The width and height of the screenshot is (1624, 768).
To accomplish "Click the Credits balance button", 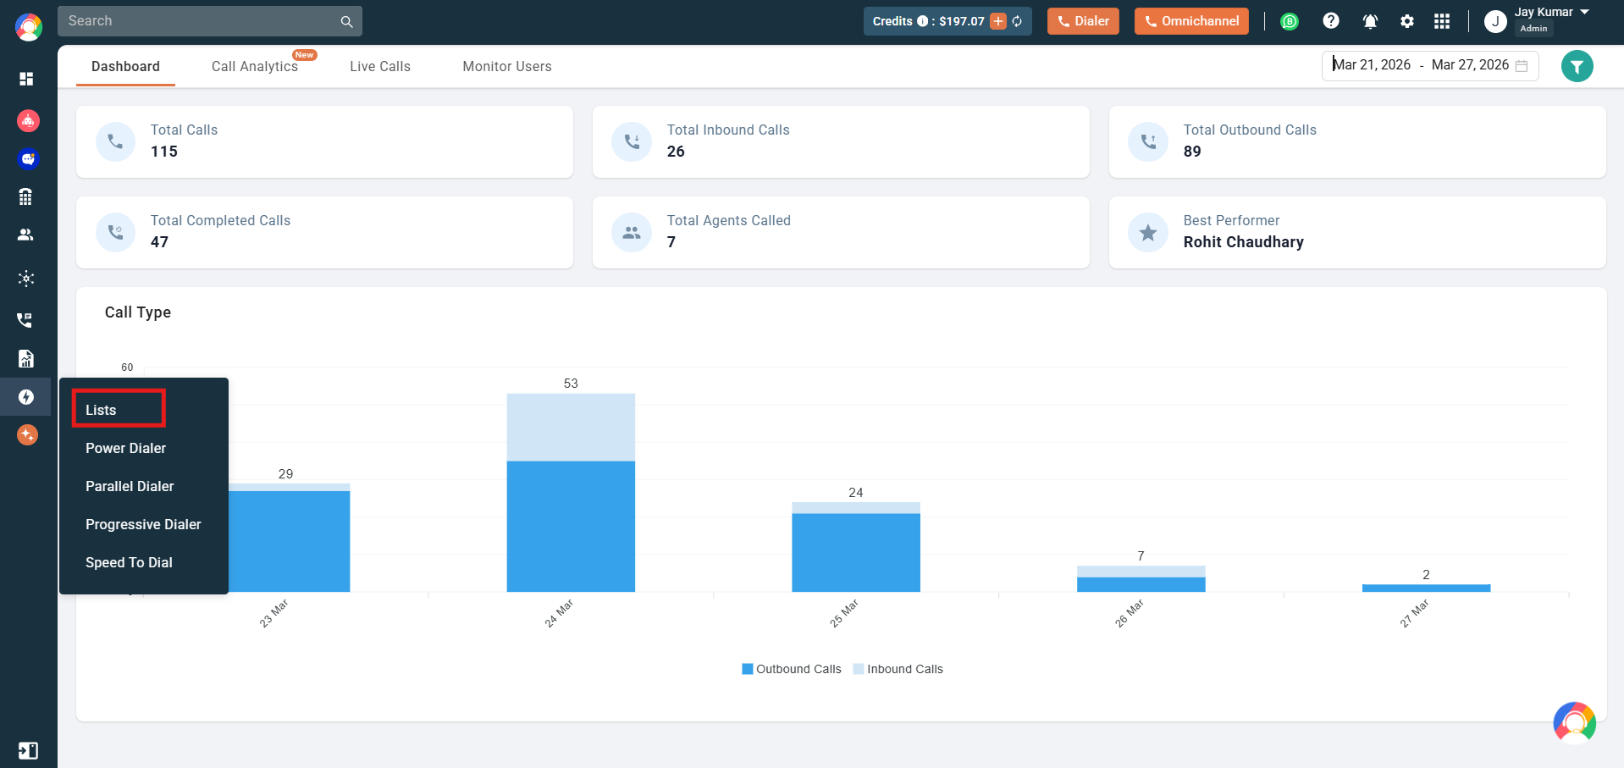I will (x=947, y=21).
